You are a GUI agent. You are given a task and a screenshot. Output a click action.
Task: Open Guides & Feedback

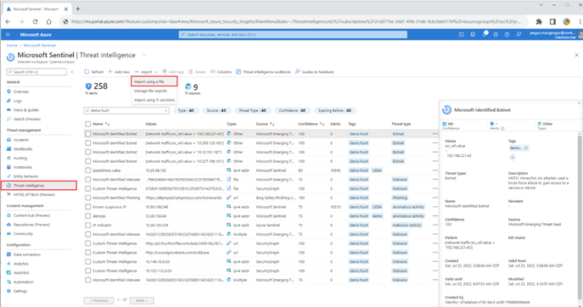coord(315,72)
